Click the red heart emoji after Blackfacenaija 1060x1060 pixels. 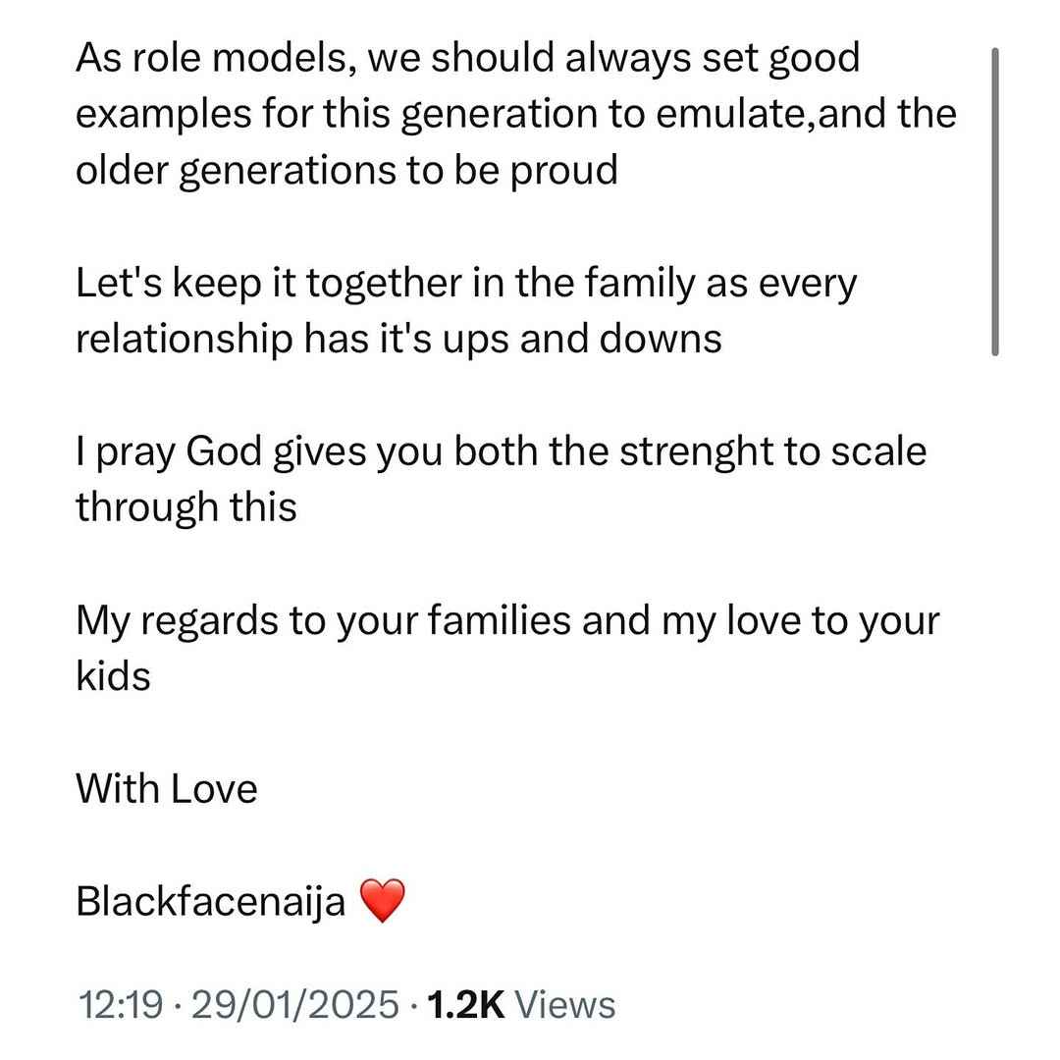point(383,901)
